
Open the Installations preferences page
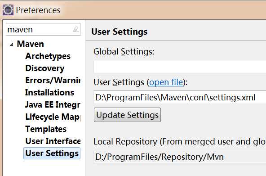click(49, 93)
